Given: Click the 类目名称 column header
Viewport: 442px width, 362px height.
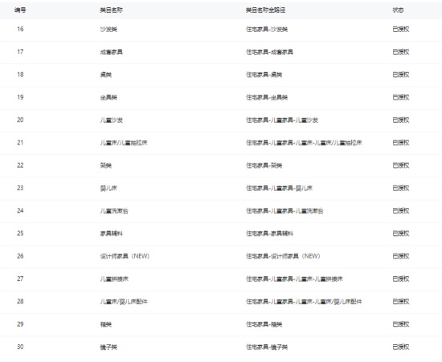Looking at the screenshot, I should tap(112, 10).
